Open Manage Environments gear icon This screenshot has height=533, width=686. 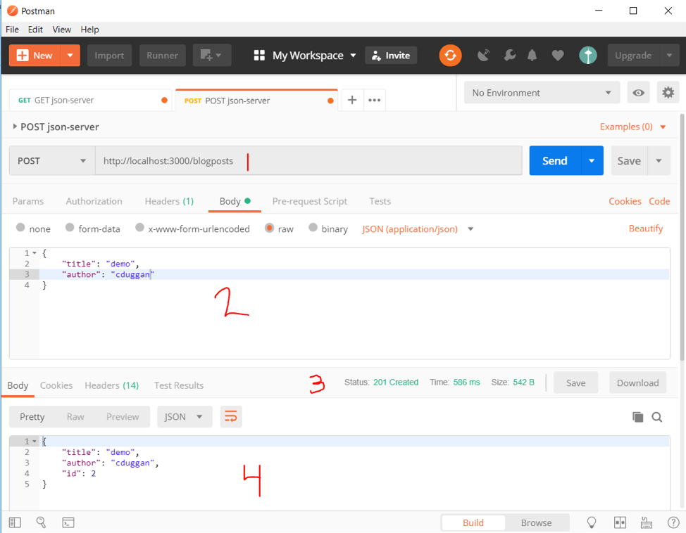coord(668,93)
